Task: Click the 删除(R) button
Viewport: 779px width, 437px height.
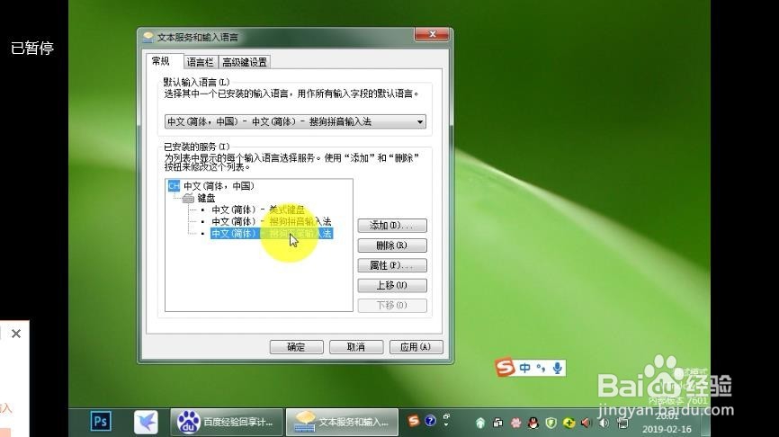Action: point(392,245)
